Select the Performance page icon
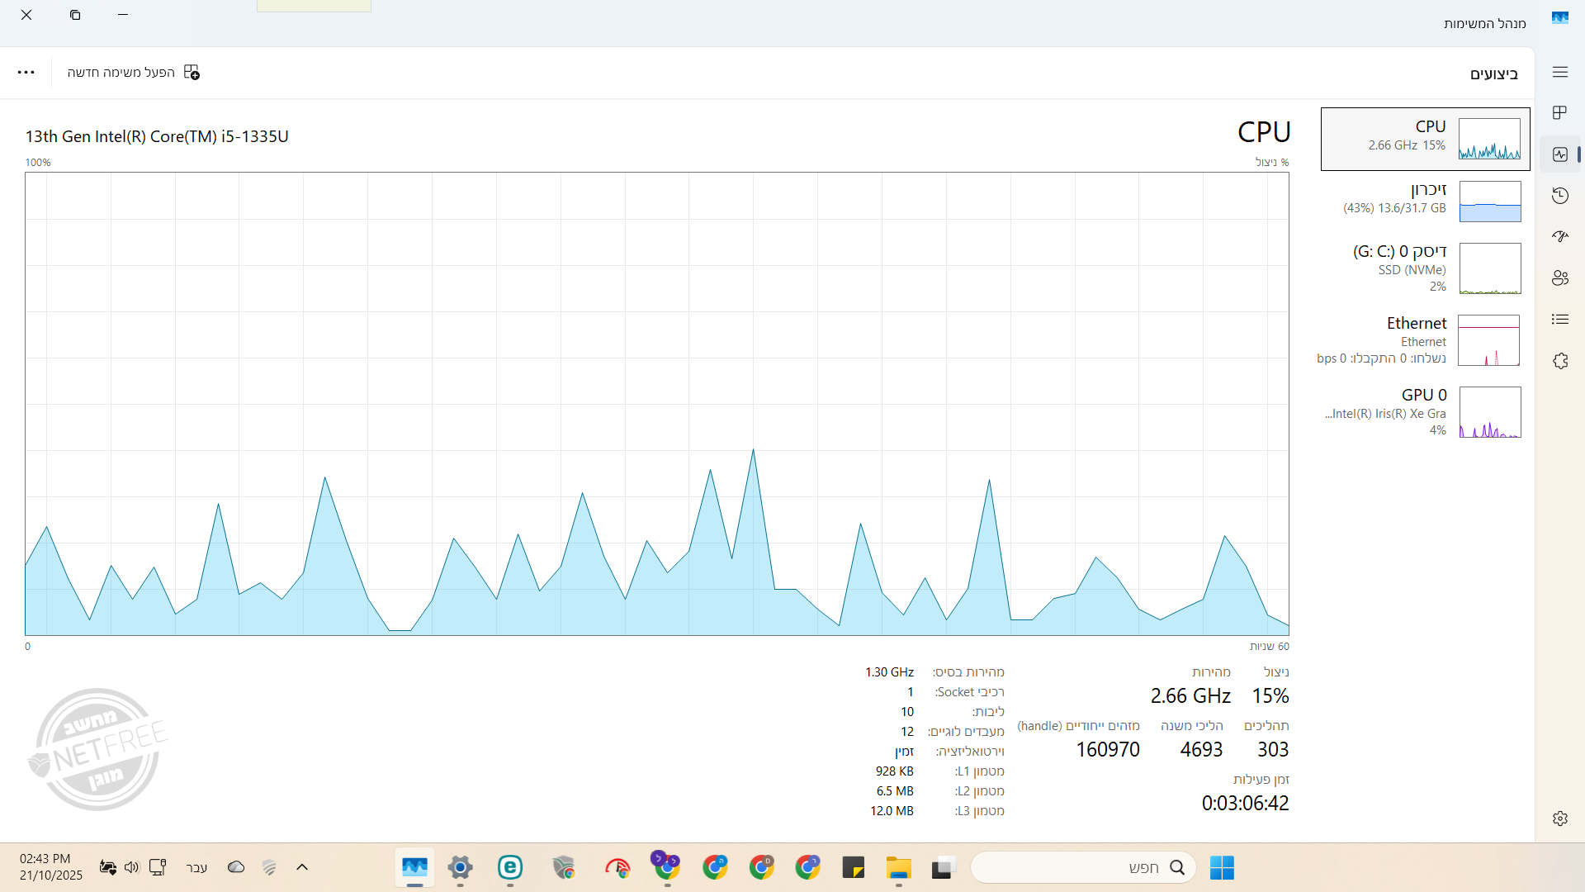The width and height of the screenshot is (1585, 892). click(1559, 154)
